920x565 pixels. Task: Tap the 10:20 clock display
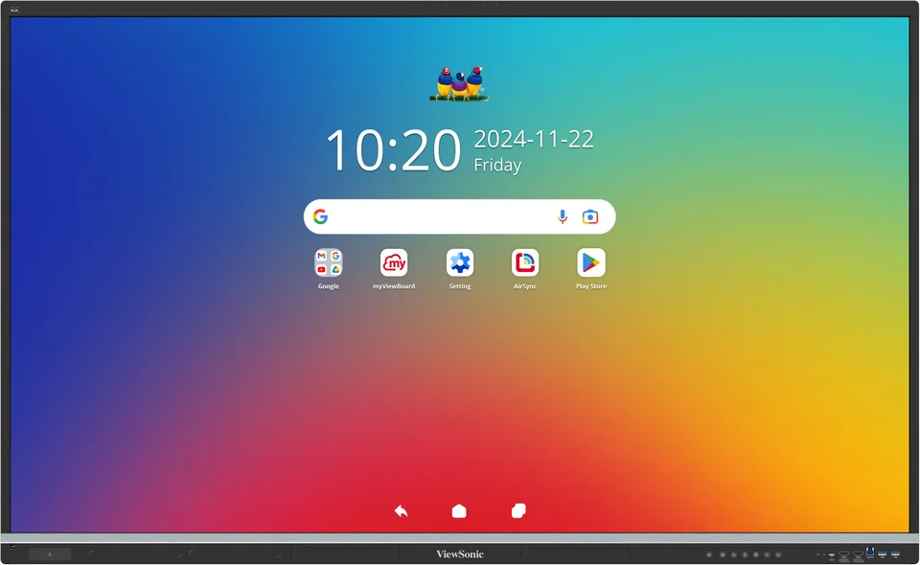tap(395, 149)
